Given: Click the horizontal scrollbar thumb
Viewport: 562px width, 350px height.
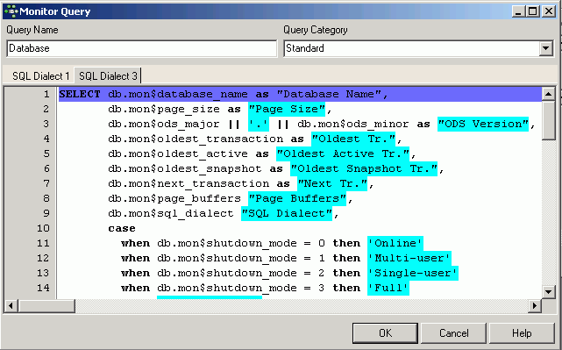Looking at the screenshot, I should [46, 306].
